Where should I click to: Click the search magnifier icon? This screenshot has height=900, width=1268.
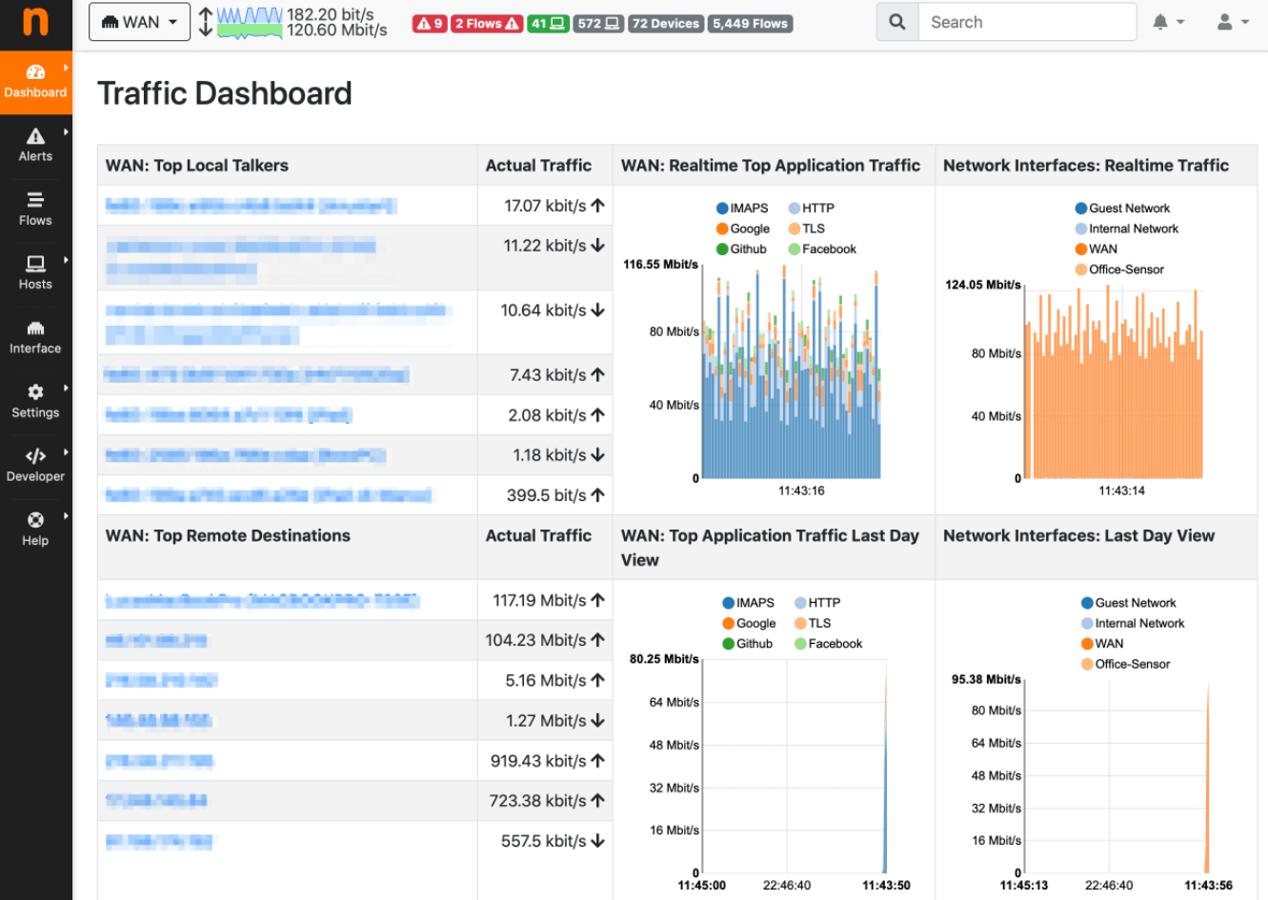click(896, 21)
